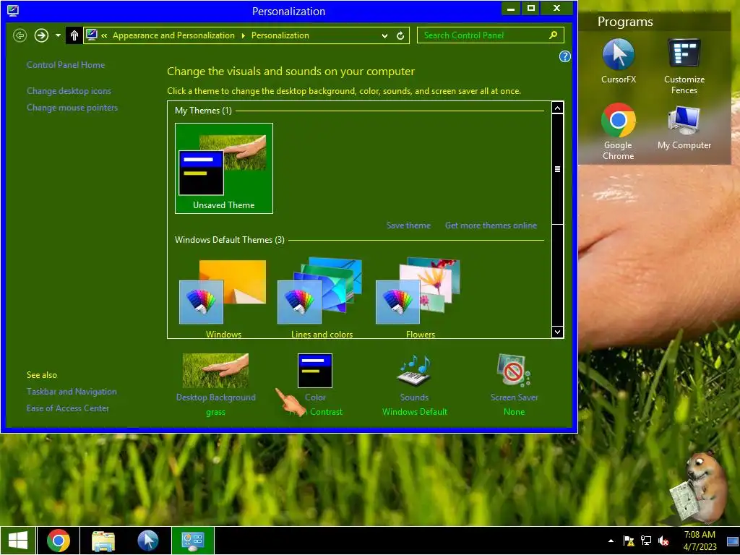Click the muted volume tray icon
Screen dimensions: 740x555
pyautogui.click(x=663, y=541)
